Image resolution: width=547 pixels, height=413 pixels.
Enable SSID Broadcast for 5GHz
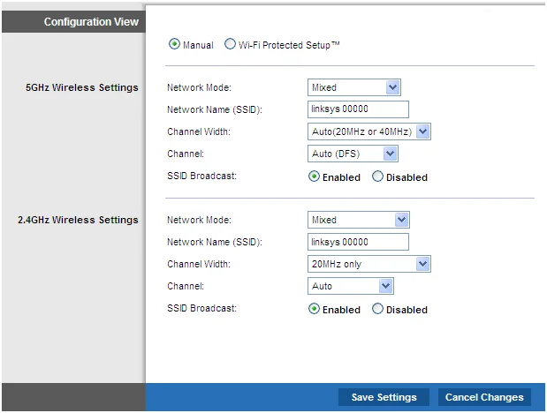(x=314, y=176)
